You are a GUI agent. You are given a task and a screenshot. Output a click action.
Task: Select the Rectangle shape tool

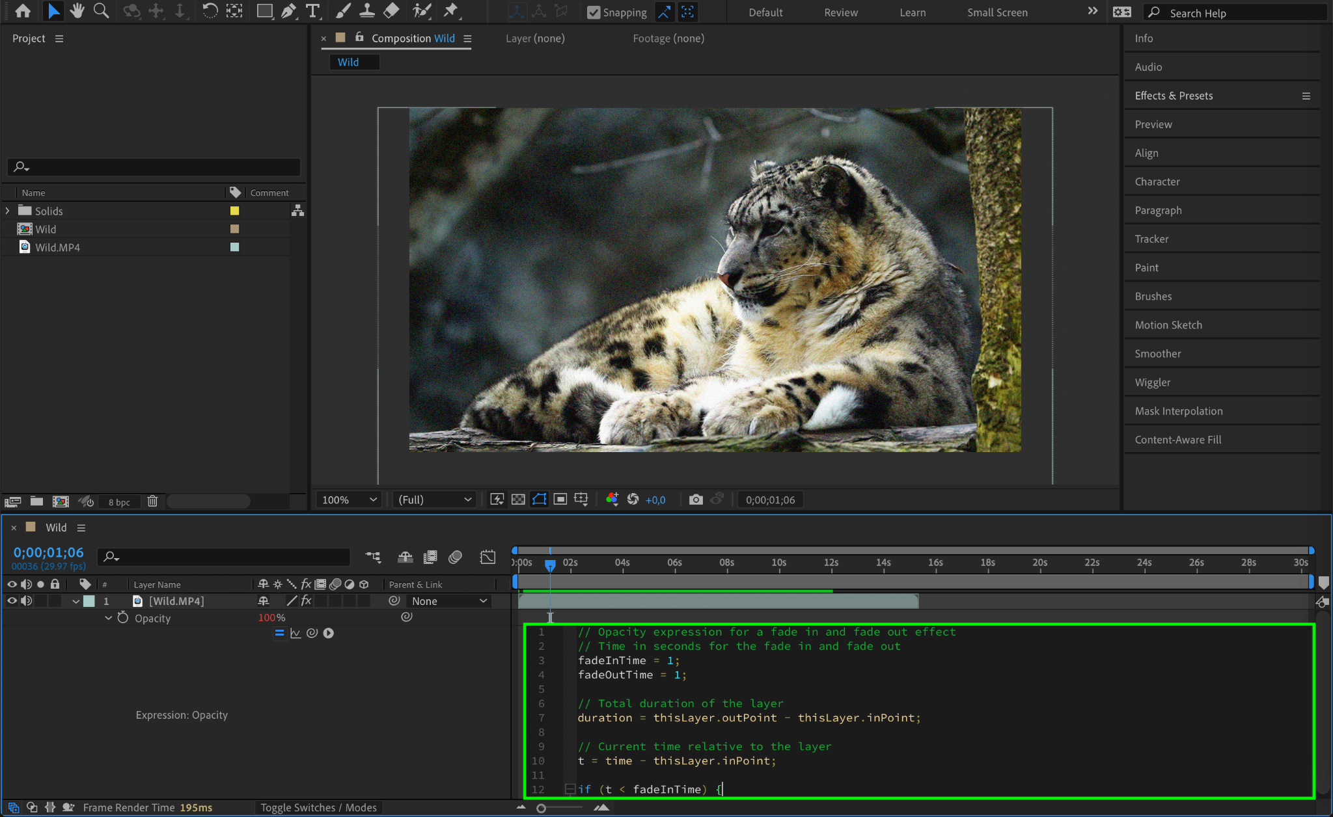pos(264,11)
